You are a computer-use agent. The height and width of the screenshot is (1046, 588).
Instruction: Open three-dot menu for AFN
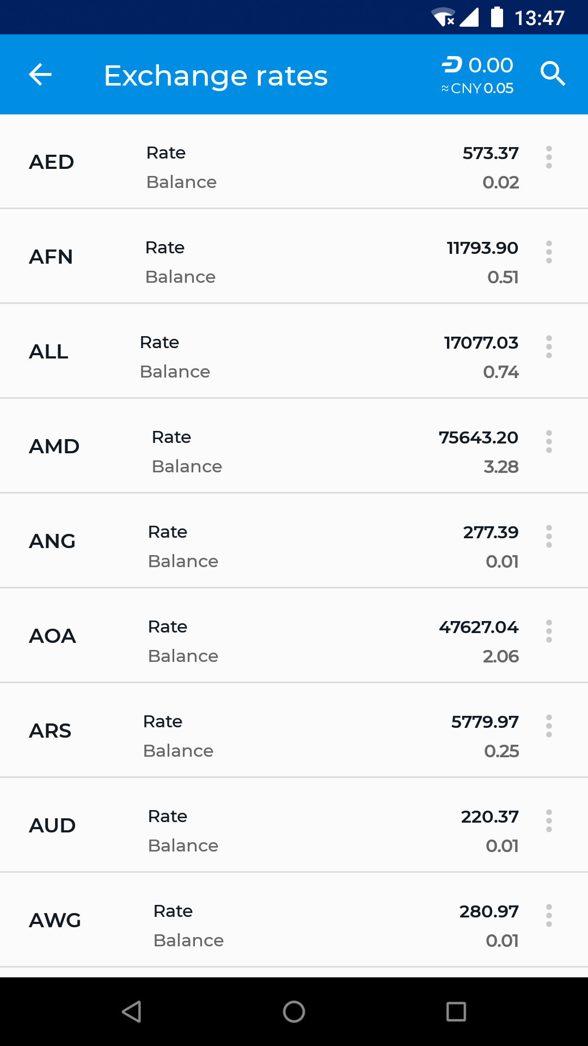[549, 252]
